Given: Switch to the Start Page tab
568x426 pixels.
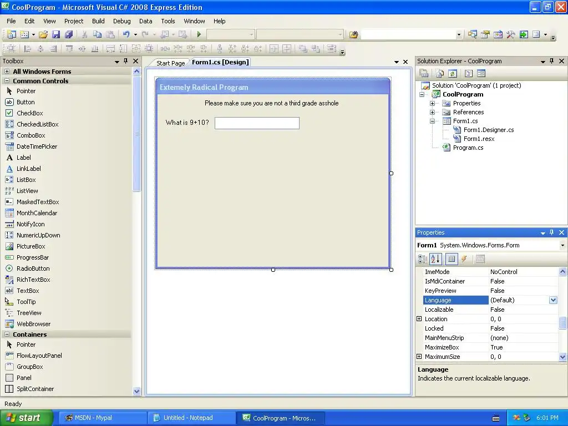Looking at the screenshot, I should coord(170,63).
